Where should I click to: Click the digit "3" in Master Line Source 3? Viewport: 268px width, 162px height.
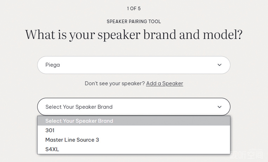(97, 140)
